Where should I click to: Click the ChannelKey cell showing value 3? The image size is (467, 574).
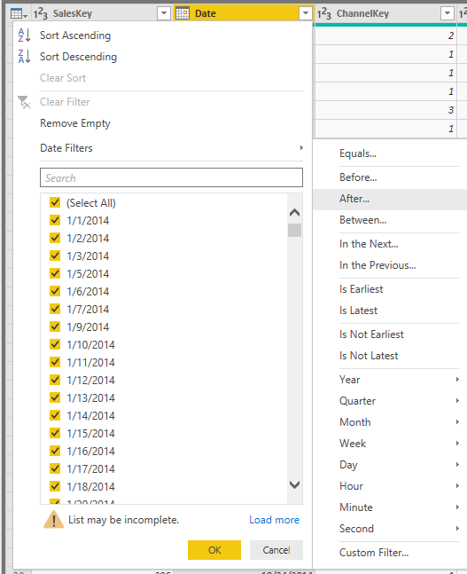pos(385,110)
